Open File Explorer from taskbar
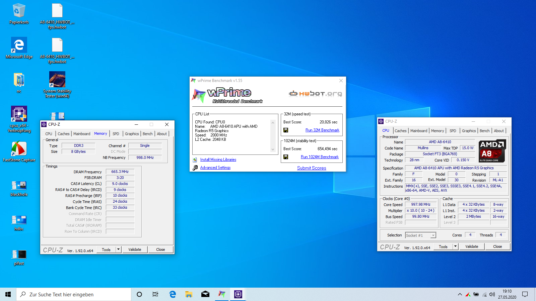Viewport: 536px width, 301px height. (189, 294)
